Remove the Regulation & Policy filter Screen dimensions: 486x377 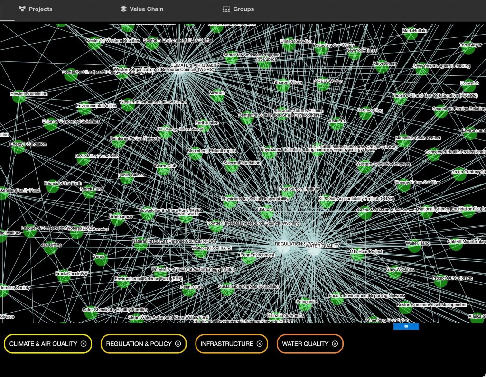(178, 343)
